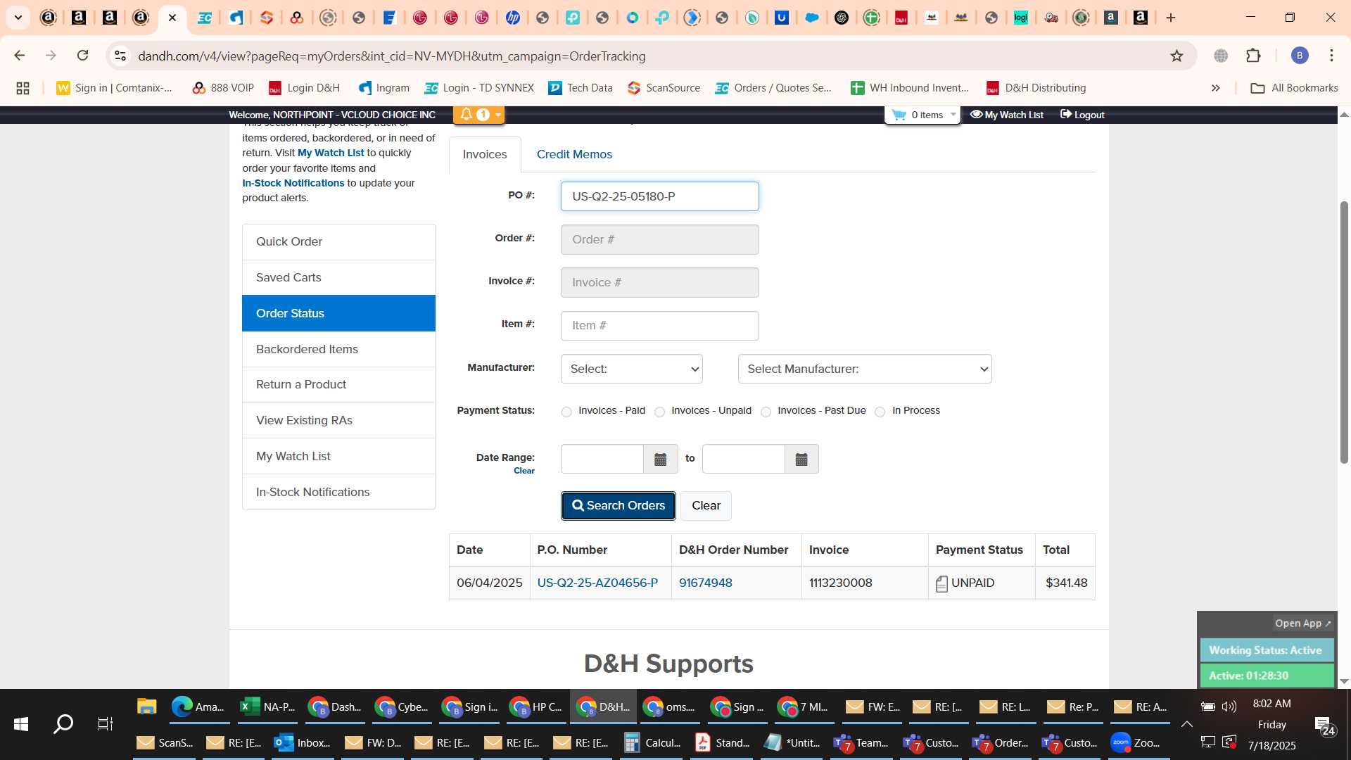Open My Watch List eye link
The width and height of the screenshot is (1351, 760).
(x=1006, y=115)
